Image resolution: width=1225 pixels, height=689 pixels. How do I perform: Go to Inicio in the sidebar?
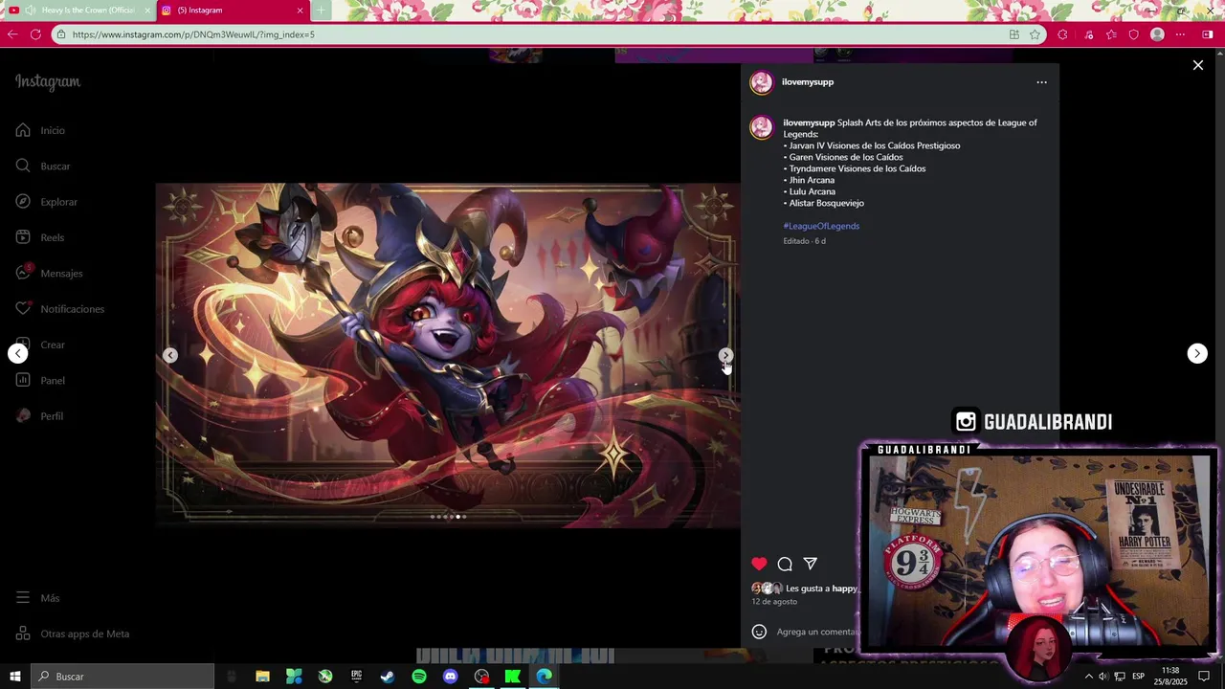(40, 130)
